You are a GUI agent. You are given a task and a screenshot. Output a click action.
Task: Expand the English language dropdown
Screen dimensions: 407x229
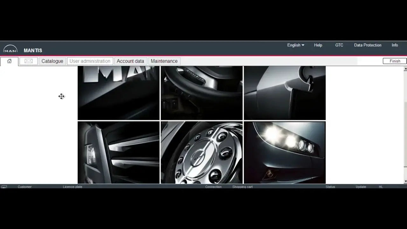click(295, 45)
